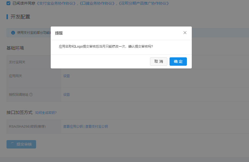Screen dimensions: 249x162
Task: Click the 应用网关 row label
Action: (x=15, y=76)
